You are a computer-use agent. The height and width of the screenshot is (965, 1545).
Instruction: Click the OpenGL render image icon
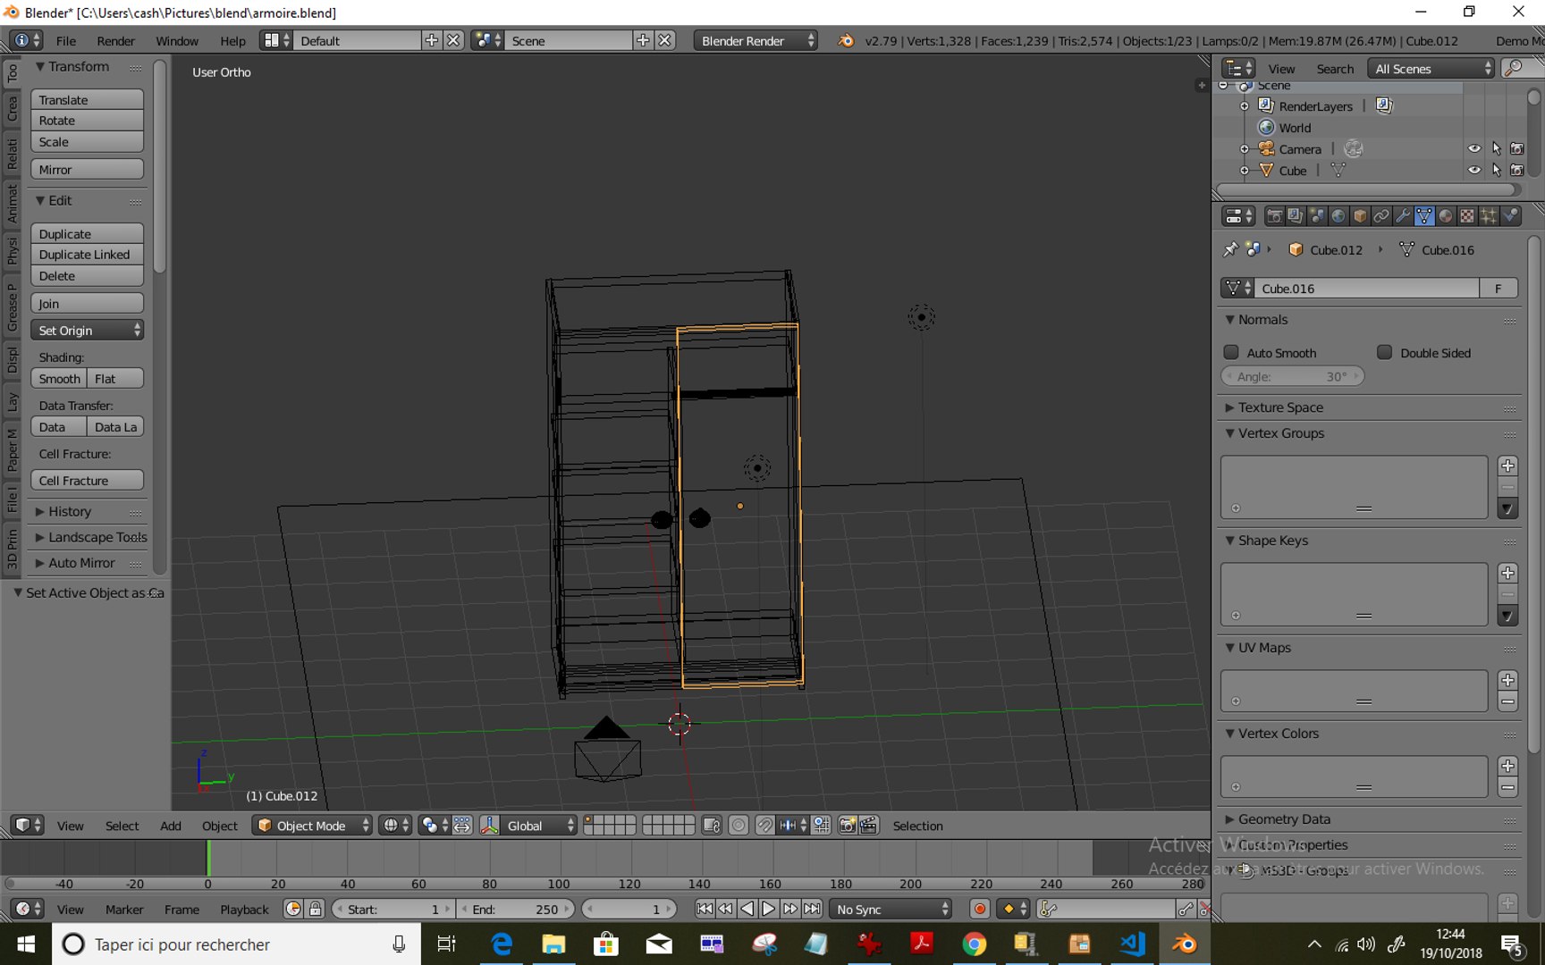tap(848, 826)
